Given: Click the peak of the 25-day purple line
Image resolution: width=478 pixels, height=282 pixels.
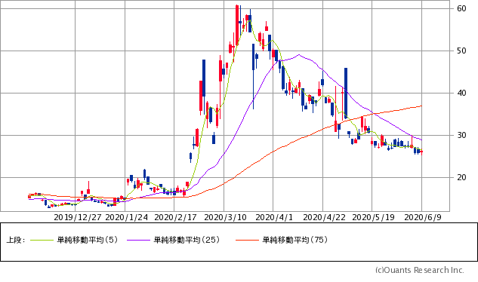Looking at the screenshot, I should [x=299, y=55].
